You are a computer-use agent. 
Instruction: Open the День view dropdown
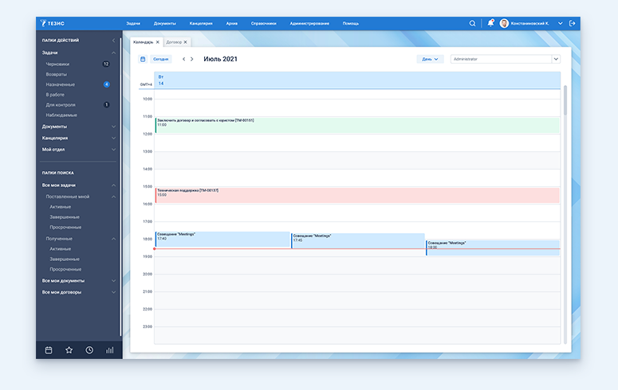pos(430,59)
